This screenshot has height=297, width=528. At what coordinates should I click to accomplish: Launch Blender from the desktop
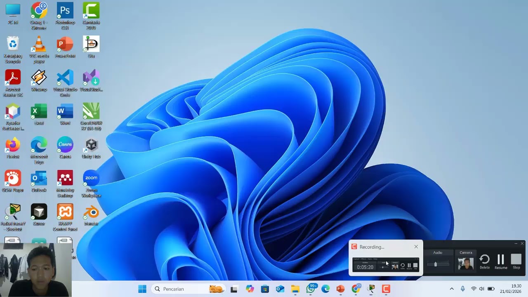pos(91,215)
